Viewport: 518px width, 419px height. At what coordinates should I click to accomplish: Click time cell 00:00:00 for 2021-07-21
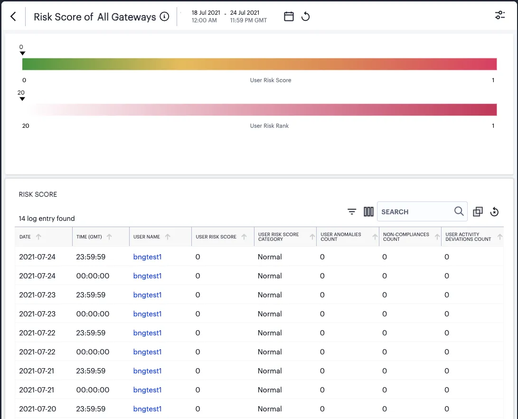[x=93, y=390]
